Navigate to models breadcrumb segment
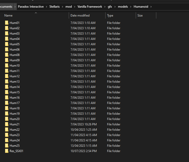Image resolution: width=189 pixels, height=162 pixels. (x=123, y=7)
